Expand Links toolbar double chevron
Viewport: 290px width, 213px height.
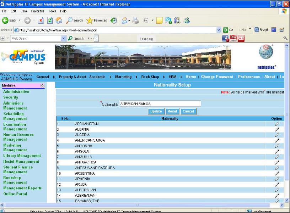coord(250,29)
